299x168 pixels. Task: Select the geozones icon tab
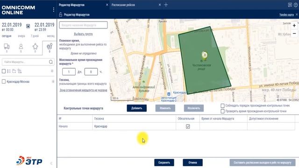[x=36, y=46]
